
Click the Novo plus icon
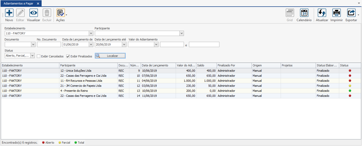9,13
